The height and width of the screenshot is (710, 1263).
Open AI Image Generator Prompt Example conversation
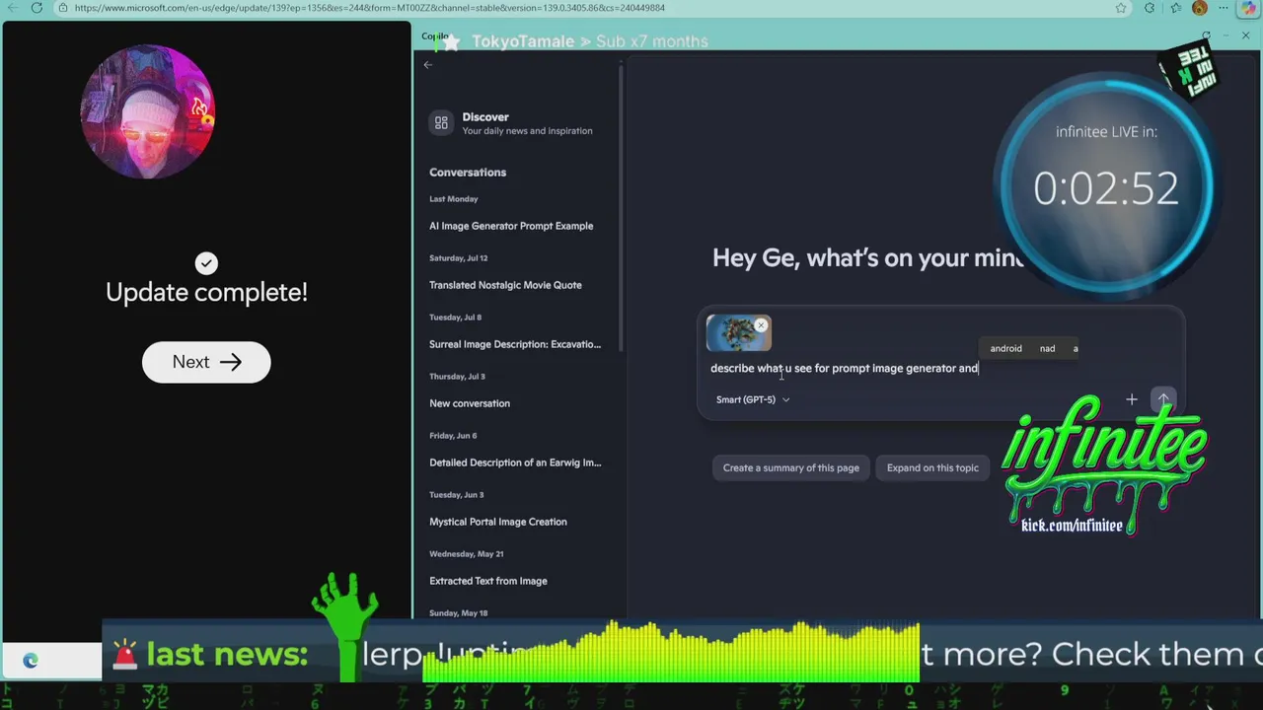(x=511, y=226)
